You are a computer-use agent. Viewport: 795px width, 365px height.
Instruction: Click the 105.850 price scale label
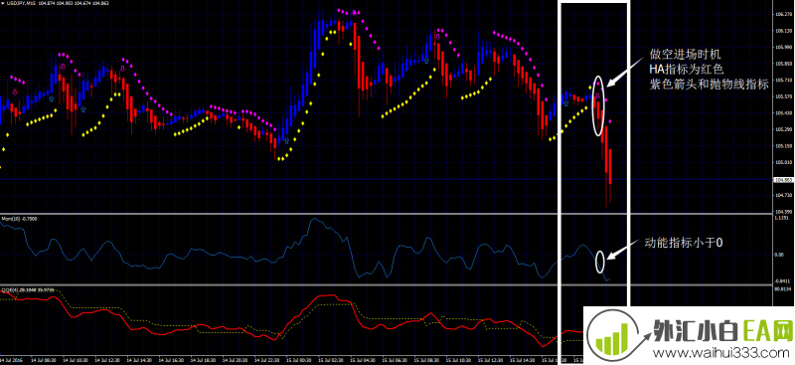(784, 64)
